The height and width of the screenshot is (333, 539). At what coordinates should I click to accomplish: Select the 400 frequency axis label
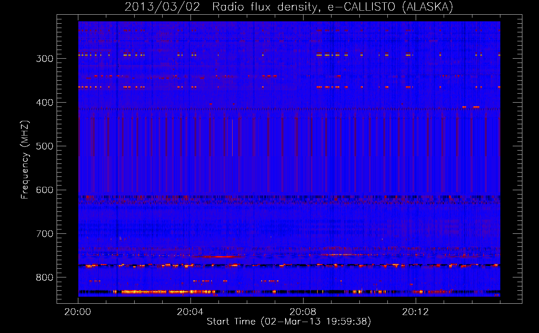45,103
